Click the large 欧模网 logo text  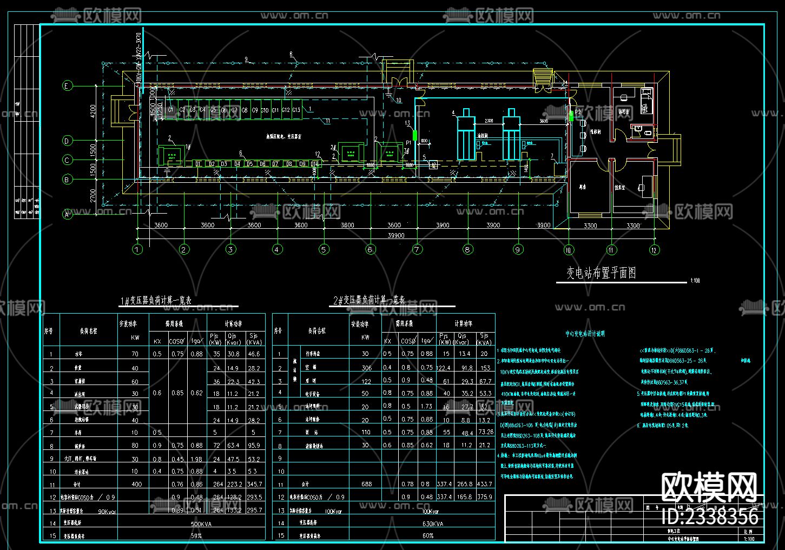click(709, 488)
